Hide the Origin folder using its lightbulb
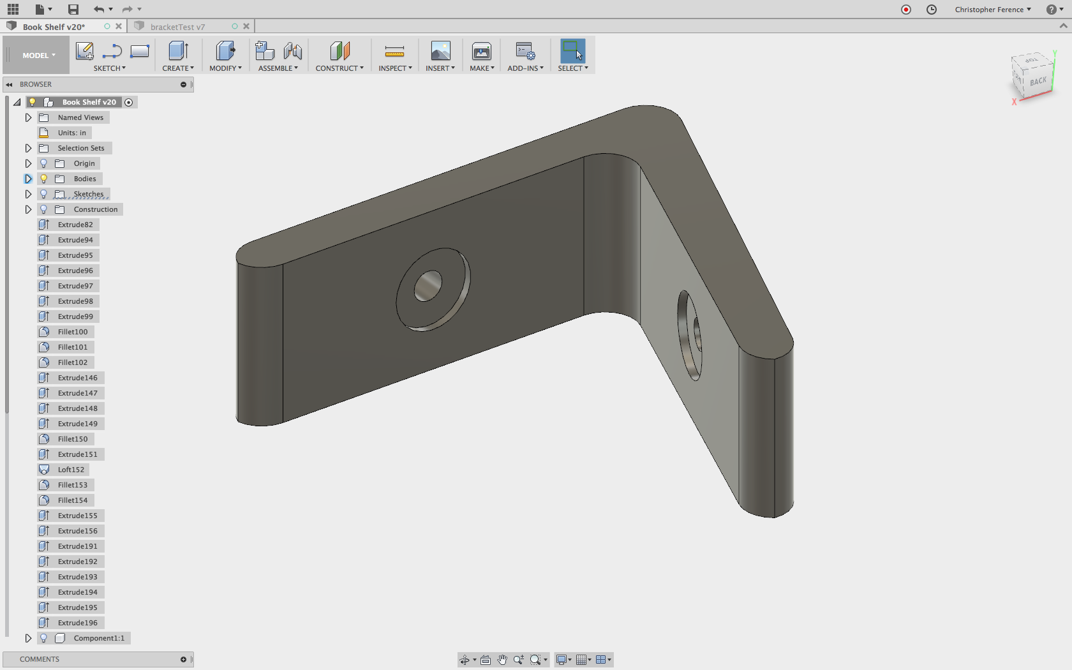 (x=43, y=163)
